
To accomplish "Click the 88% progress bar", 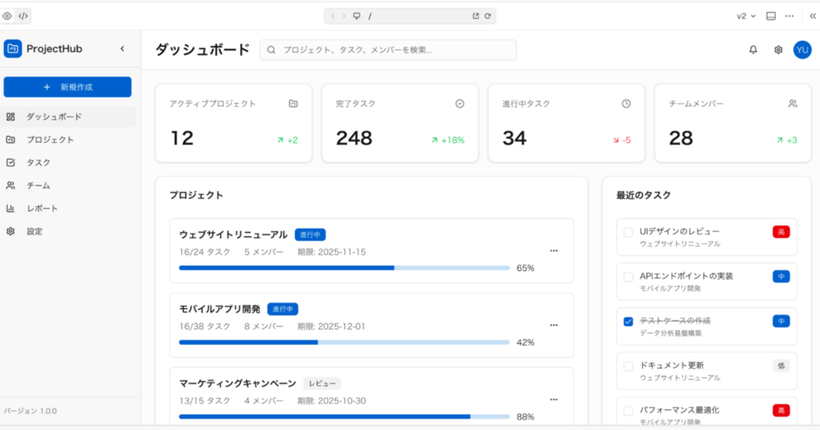I will coord(344,417).
